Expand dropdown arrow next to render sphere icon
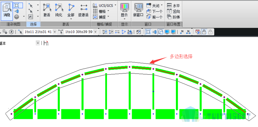The width and height of the screenshot is (258, 127). tap(24, 17)
